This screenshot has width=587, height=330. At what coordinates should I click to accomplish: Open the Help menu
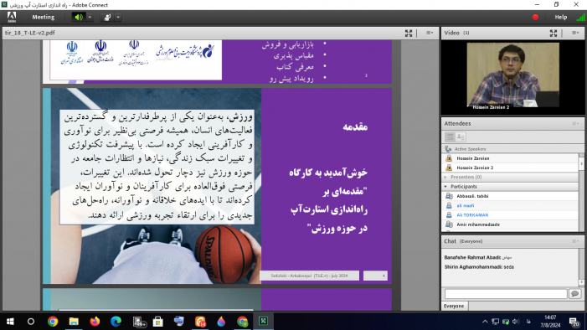pos(560,17)
